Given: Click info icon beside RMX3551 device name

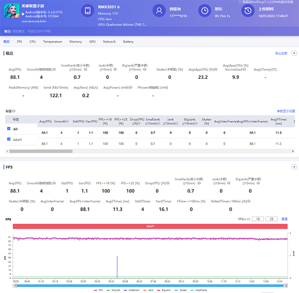Looking at the screenshot, I should tap(118, 7).
